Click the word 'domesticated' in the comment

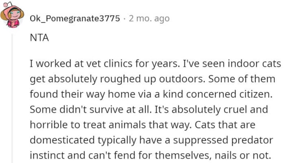[62, 140]
